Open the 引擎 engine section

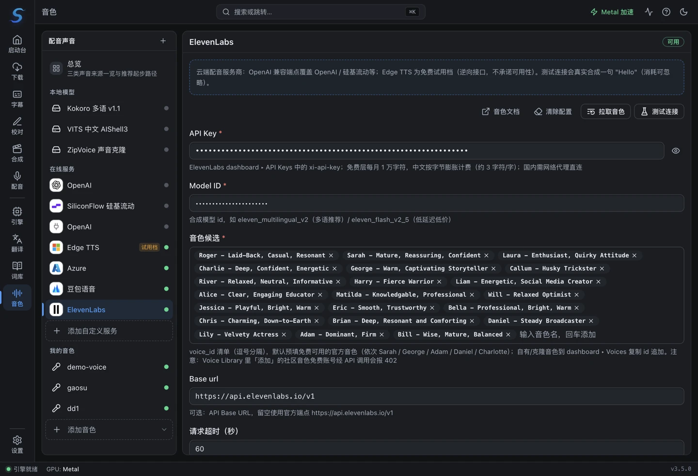[x=17, y=216]
